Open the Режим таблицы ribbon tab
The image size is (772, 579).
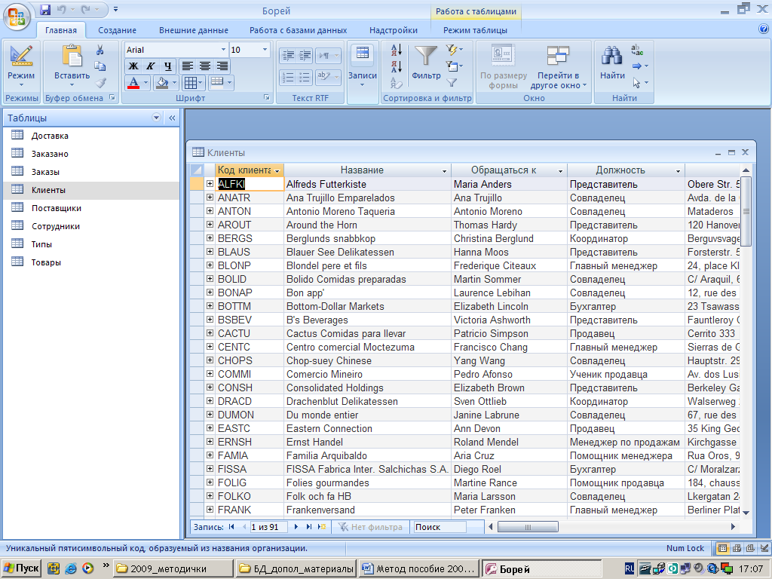(475, 30)
